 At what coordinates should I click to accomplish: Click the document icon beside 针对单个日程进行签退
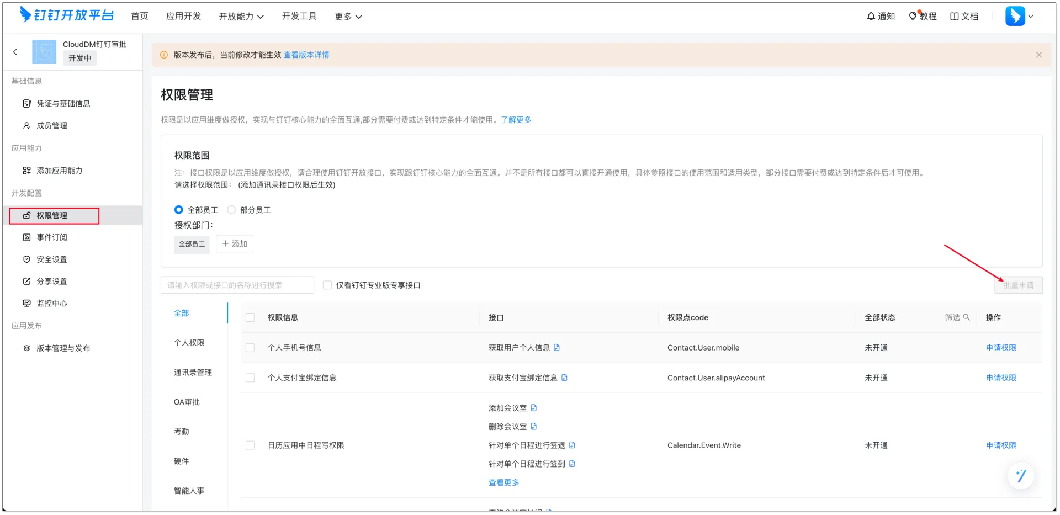tap(572, 445)
